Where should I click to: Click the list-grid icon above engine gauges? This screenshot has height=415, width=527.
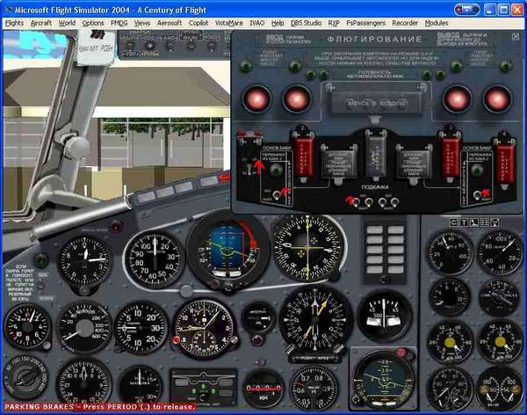coord(484,222)
